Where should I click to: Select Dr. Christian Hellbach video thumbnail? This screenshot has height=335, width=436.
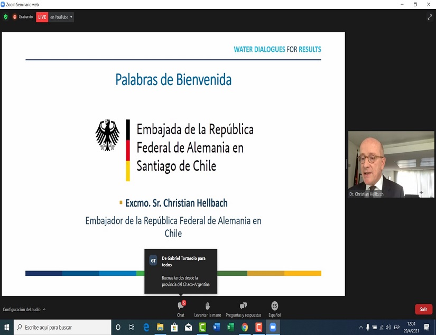coord(391,164)
